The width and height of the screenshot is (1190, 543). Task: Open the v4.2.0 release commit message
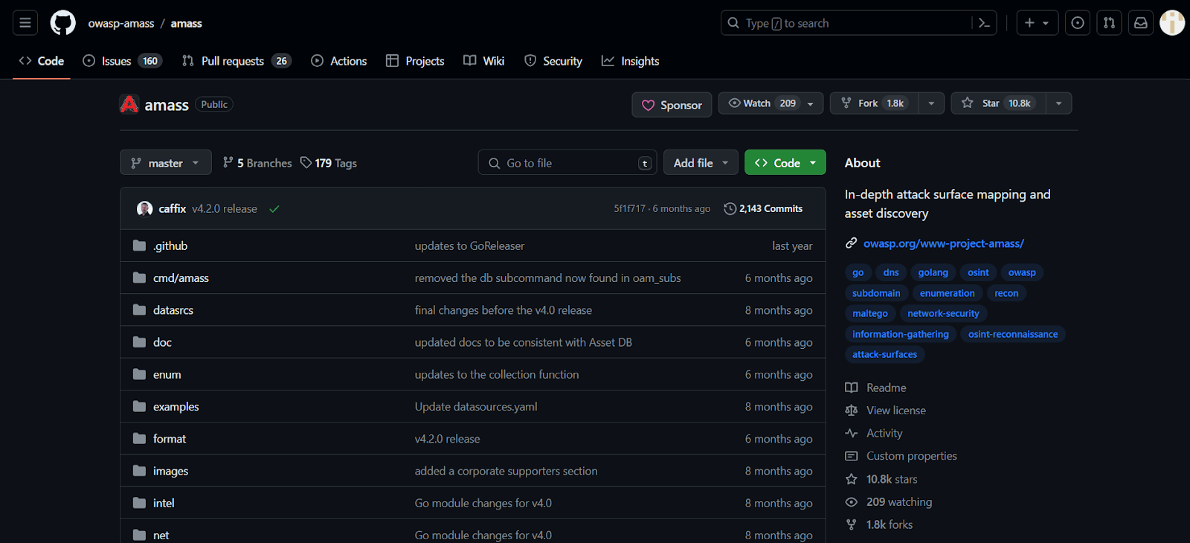point(225,209)
